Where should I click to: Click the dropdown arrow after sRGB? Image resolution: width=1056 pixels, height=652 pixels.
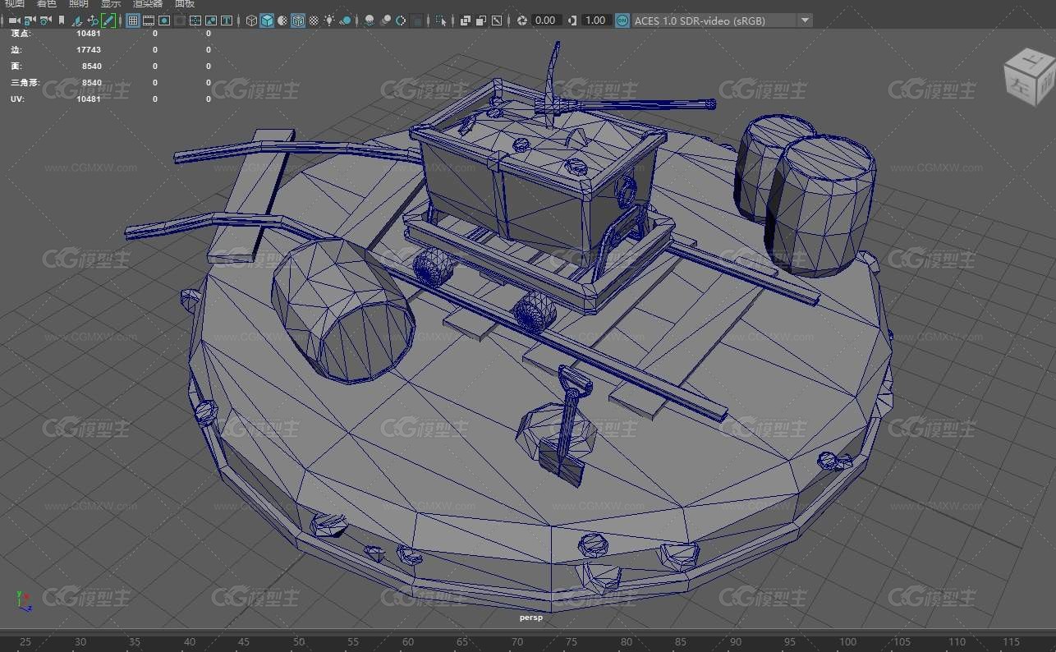(x=806, y=21)
